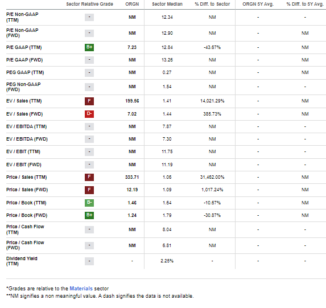Select the P/E GAAP (FWD) row label
The image size is (326, 308).
pos(24,60)
